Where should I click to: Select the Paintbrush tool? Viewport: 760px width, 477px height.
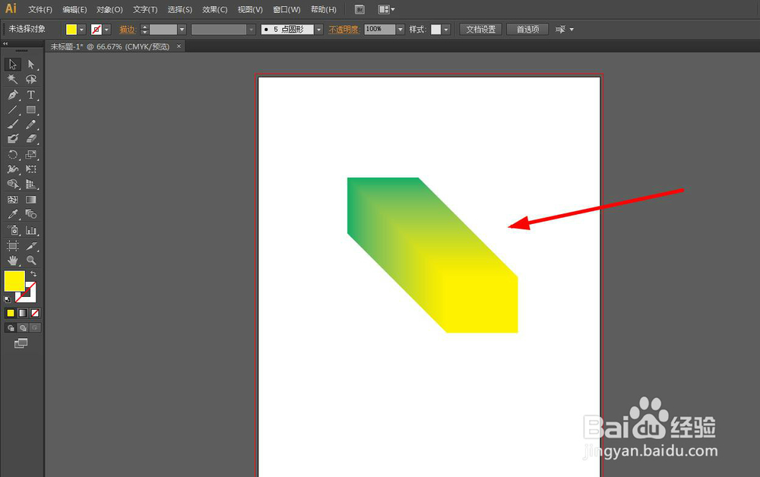coord(13,125)
